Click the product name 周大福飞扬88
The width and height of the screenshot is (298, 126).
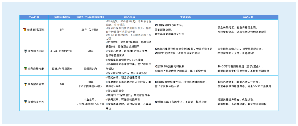tap(36, 51)
